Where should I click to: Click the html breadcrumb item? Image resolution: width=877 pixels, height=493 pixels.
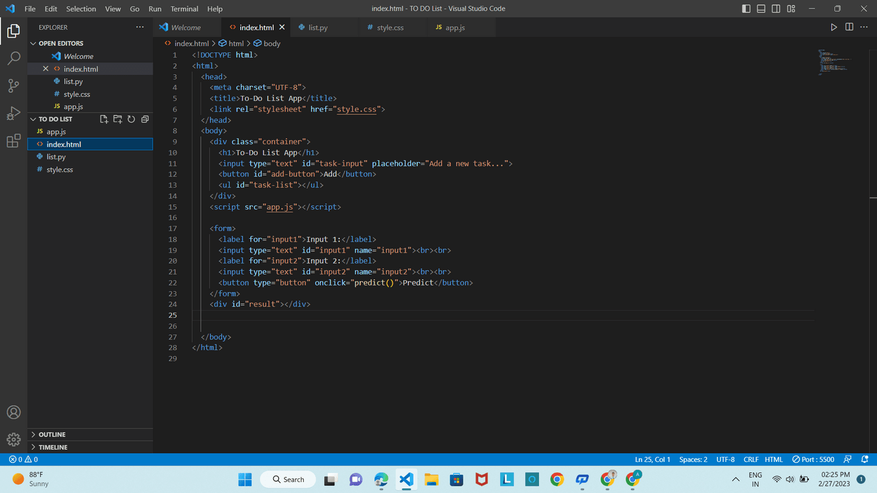point(231,44)
